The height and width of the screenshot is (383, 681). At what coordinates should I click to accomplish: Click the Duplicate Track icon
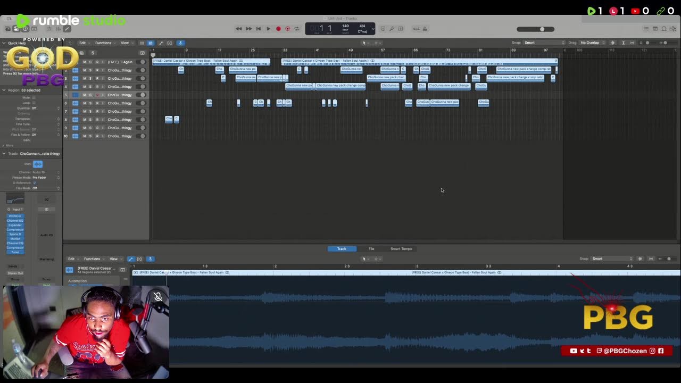(81, 53)
